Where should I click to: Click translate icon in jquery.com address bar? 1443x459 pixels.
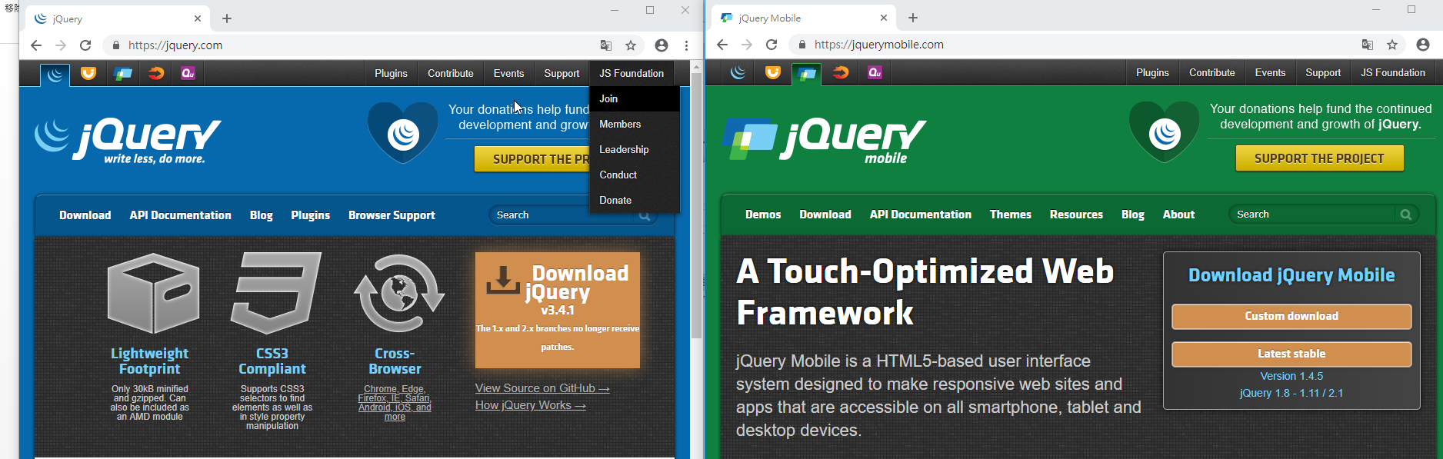click(606, 45)
